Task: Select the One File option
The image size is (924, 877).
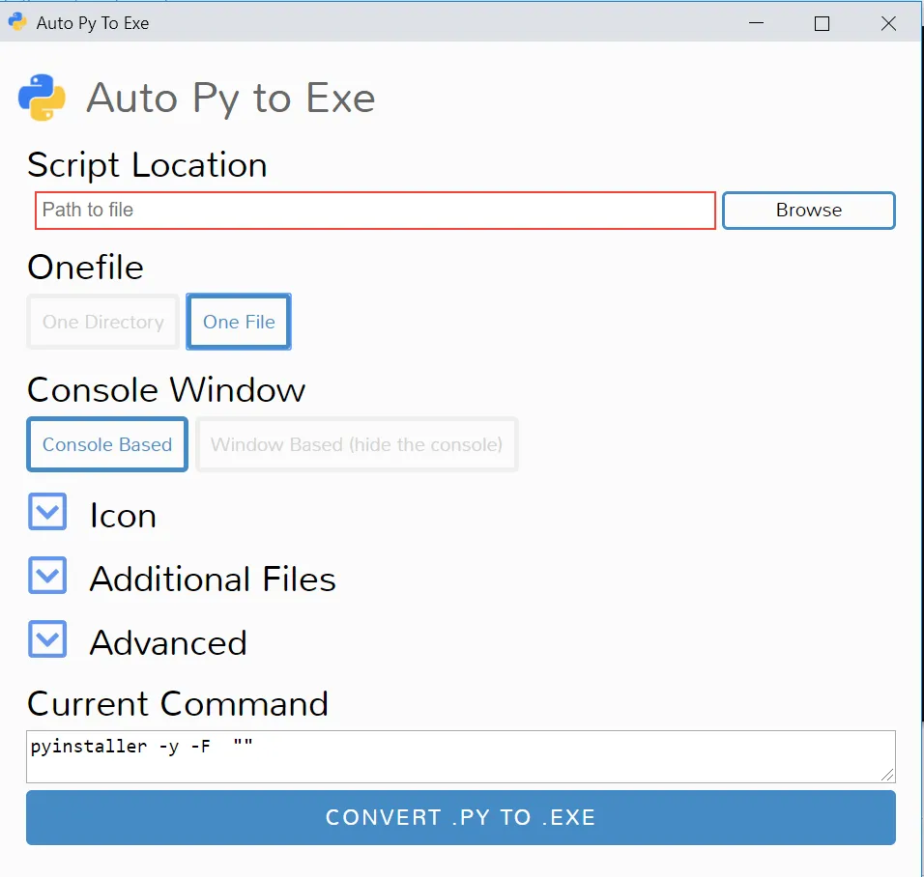Action: (x=239, y=322)
